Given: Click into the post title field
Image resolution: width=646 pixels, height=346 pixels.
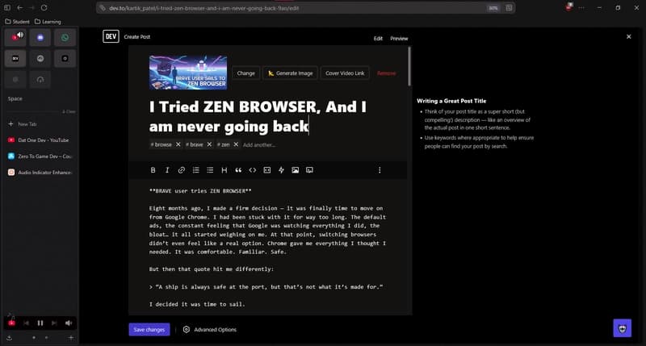Looking at the screenshot, I should (x=259, y=116).
